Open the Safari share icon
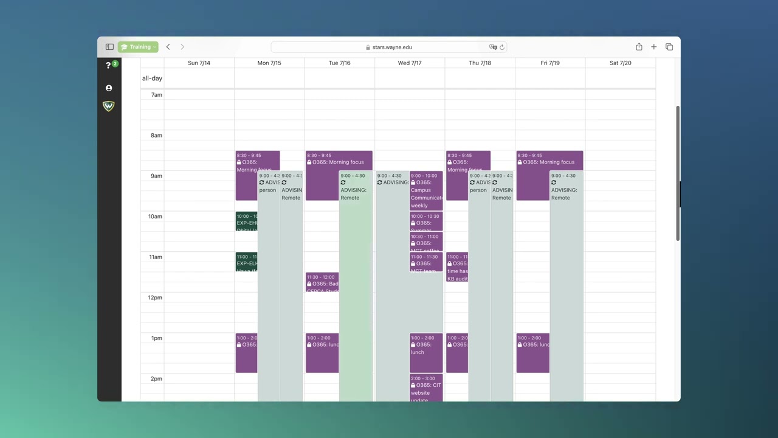Screen dimensions: 778x438 [639, 47]
